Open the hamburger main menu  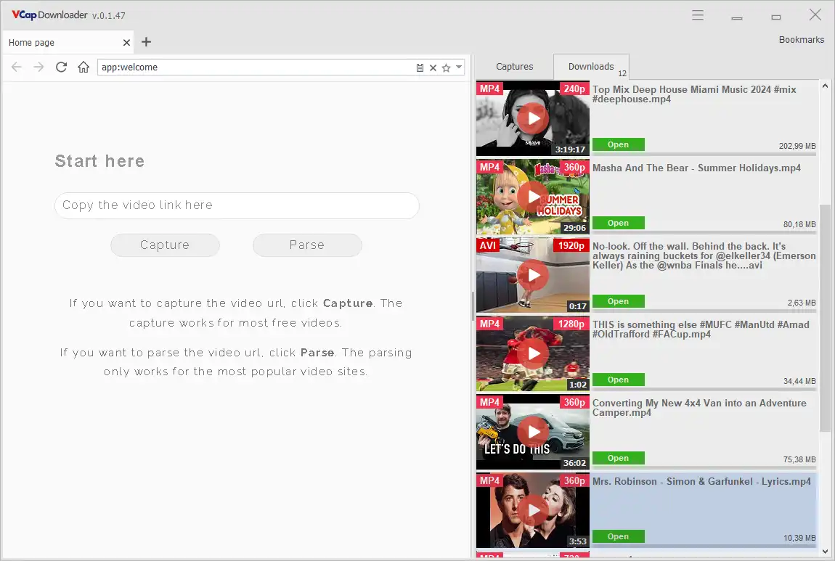click(698, 15)
